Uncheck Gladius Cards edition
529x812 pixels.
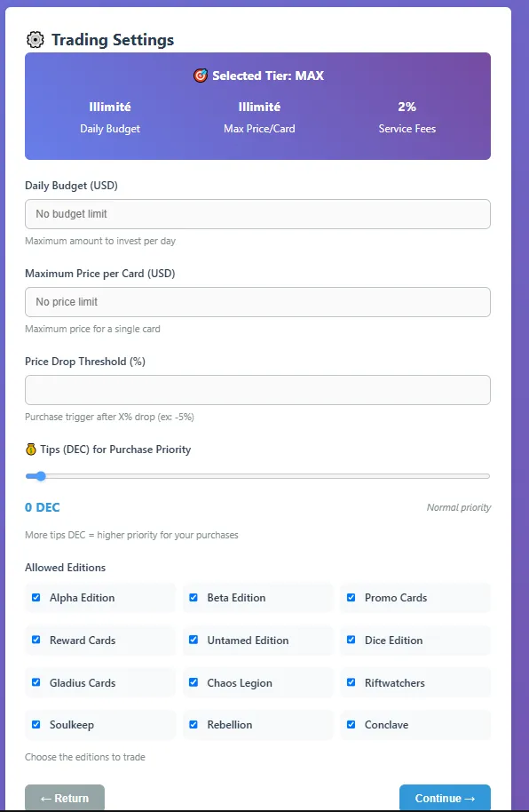point(36,682)
